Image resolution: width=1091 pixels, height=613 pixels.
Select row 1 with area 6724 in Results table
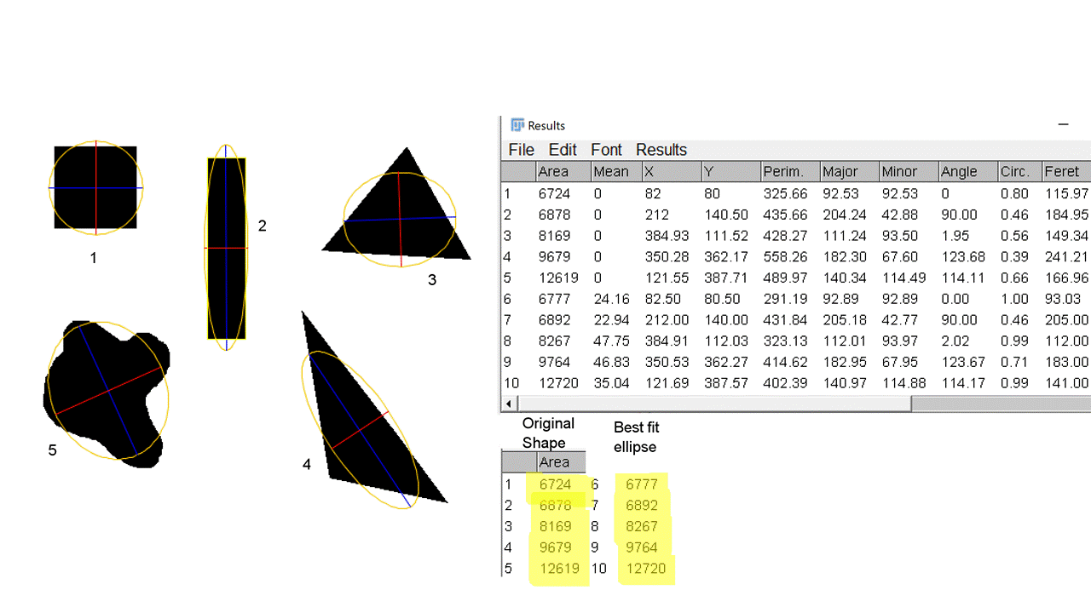point(554,194)
